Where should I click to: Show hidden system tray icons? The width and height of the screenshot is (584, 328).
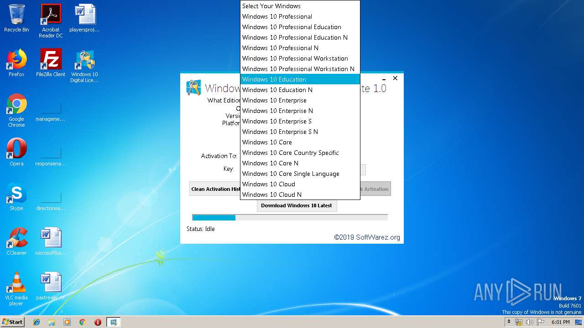[509, 322]
